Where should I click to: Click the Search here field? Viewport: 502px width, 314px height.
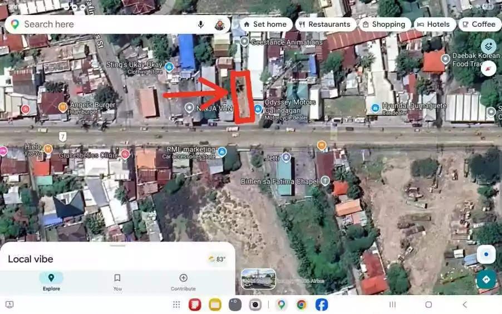(117, 24)
